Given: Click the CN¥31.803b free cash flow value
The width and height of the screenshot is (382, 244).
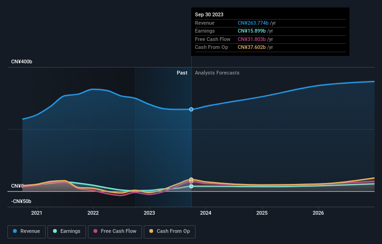Looking at the screenshot, I should tap(252, 39).
